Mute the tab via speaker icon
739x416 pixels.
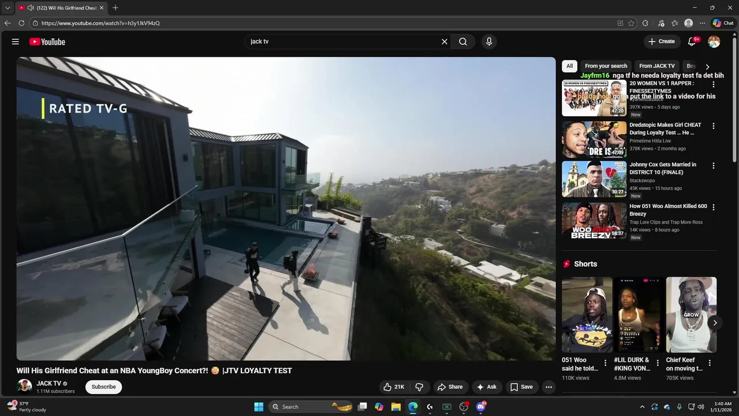point(31,8)
